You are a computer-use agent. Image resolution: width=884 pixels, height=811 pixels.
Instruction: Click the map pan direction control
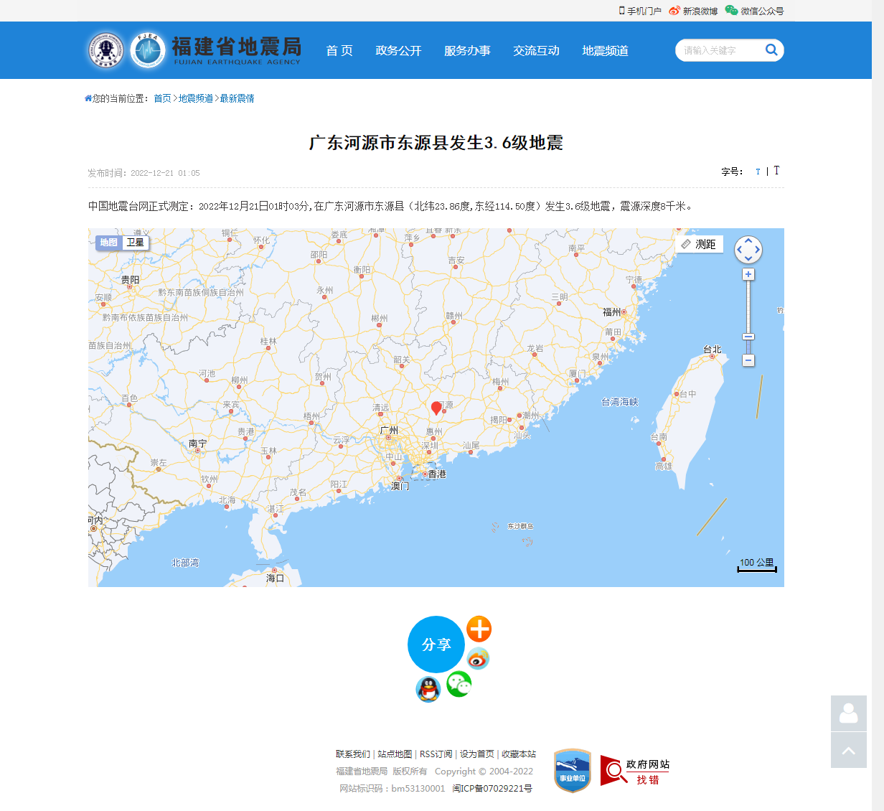point(748,250)
